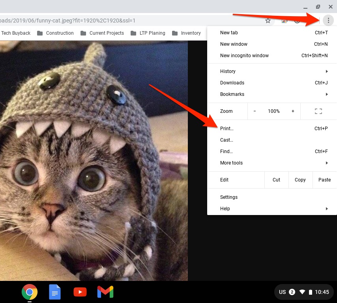The width and height of the screenshot is (337, 303).
Task: Expand the Bookmarks submenu
Action: (272, 94)
